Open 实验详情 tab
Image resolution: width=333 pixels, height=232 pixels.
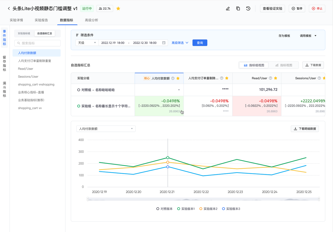(x=16, y=20)
